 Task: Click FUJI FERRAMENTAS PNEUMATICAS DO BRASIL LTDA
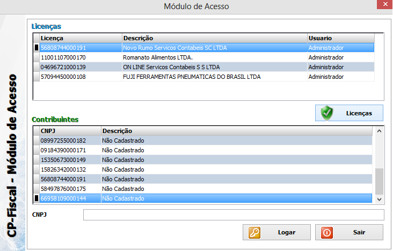pyautogui.click(x=192, y=77)
